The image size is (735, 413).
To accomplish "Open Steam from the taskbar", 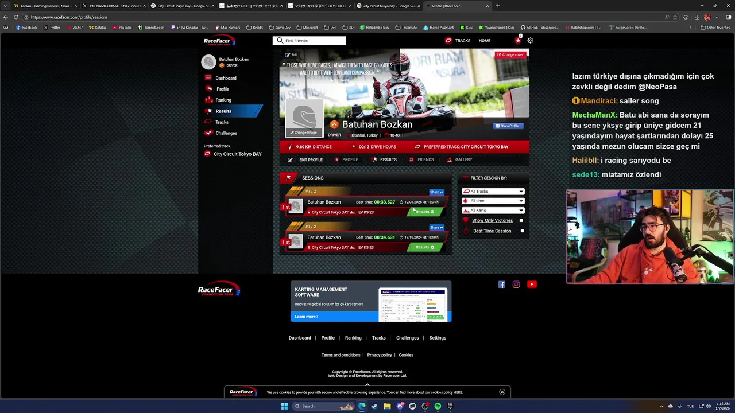I will point(374,406).
